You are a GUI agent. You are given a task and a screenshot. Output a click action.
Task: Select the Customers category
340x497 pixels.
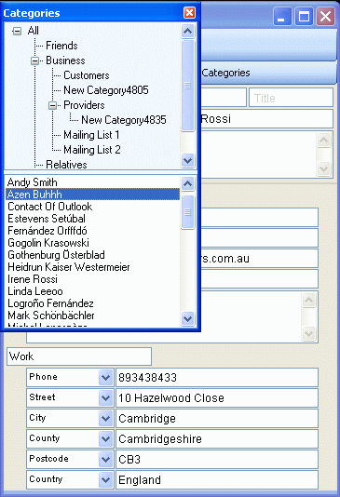87,75
